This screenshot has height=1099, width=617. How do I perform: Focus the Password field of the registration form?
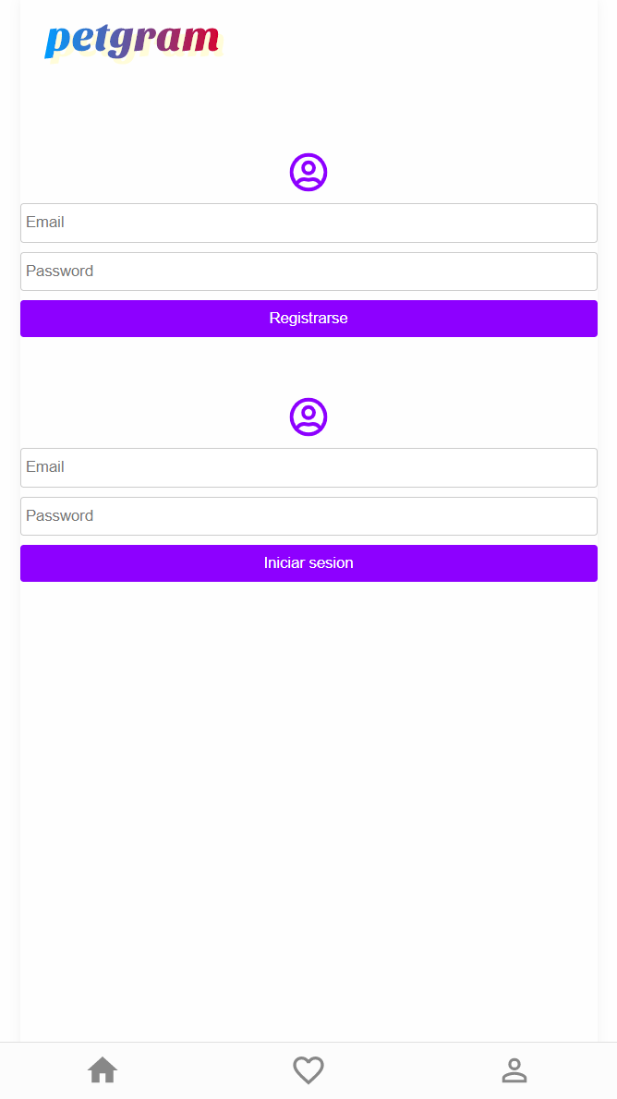(308, 271)
